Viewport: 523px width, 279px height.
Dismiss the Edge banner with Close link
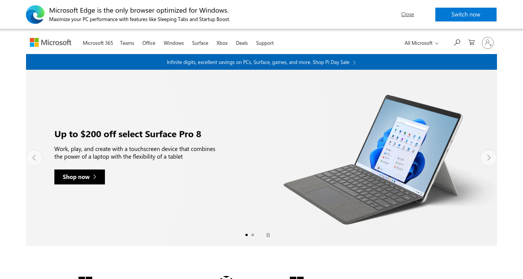(407, 15)
